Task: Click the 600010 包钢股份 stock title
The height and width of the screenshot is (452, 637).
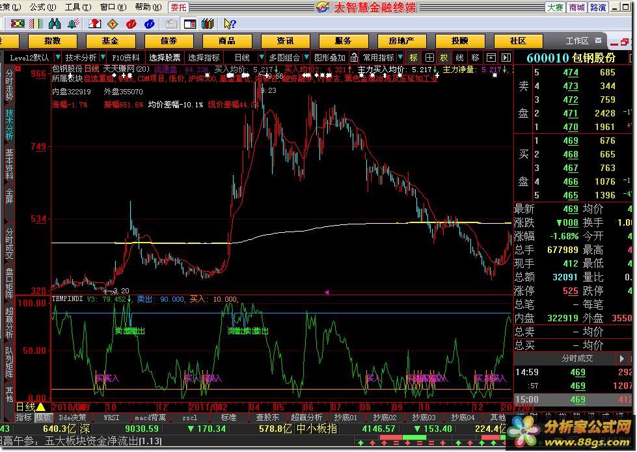Action: pos(571,58)
